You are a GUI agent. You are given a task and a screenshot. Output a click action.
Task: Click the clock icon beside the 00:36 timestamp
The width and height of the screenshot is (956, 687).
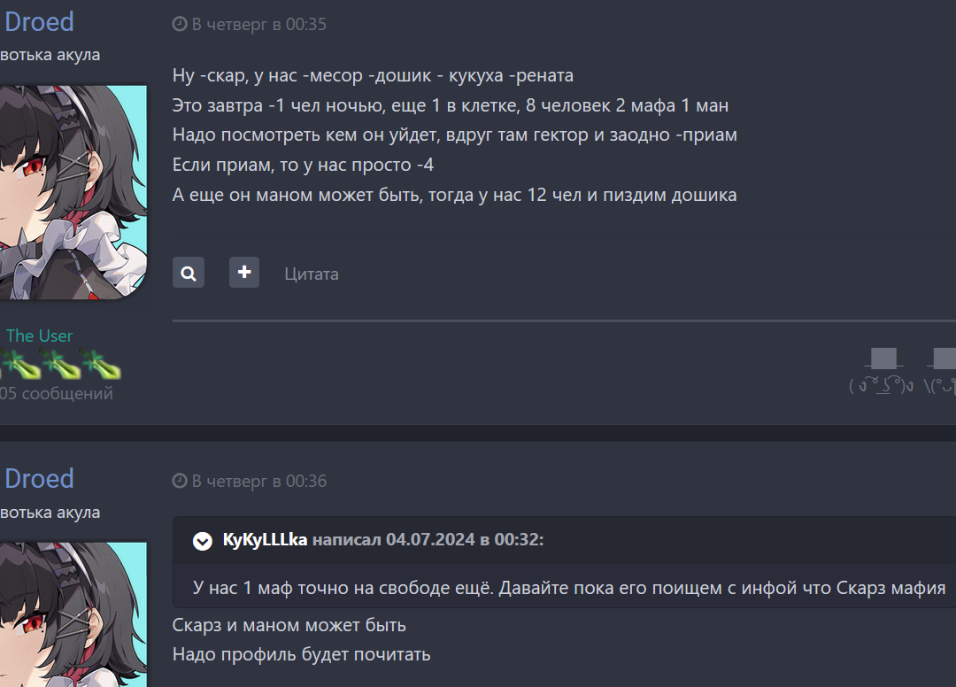coord(180,482)
